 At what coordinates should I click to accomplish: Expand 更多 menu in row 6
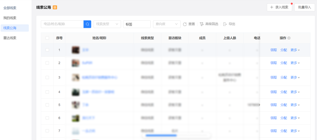(x=295, y=118)
